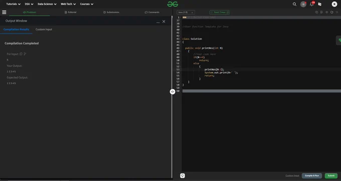
Task: Open the user profile avatar
Action: [334, 4]
